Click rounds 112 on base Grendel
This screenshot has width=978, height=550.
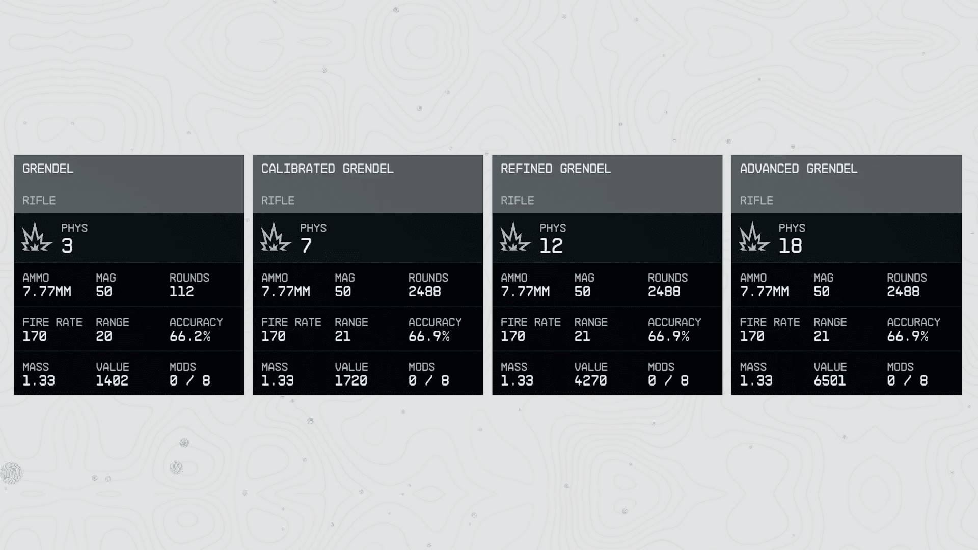pos(182,291)
